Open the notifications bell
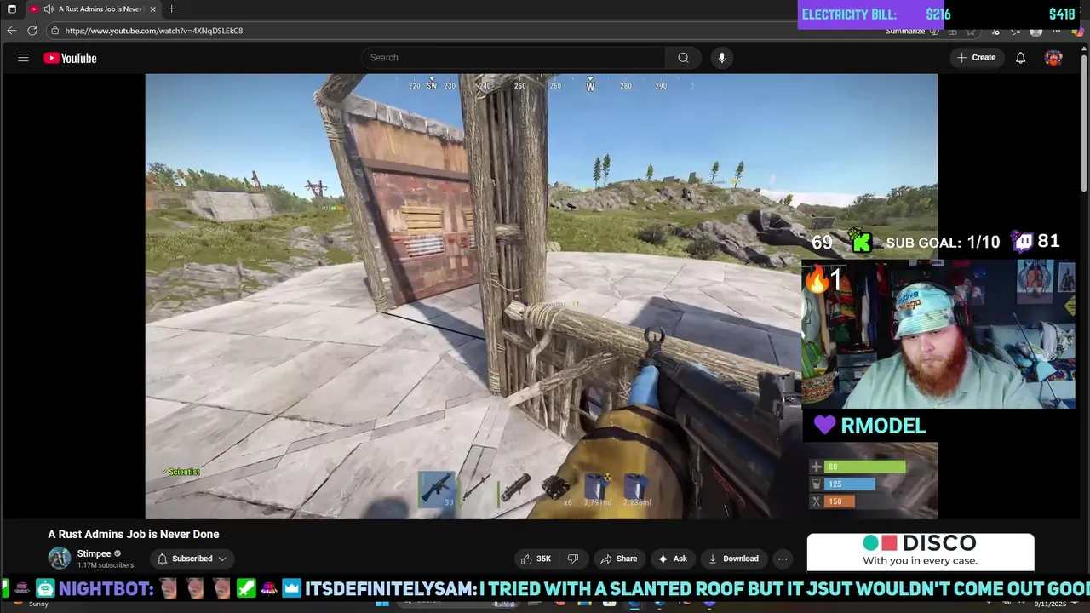Screen dimensions: 1090x613 [1020, 58]
